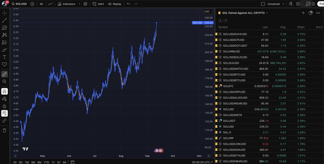Open the Go to date calendar icon
The image size is (324, 164).
coord(72,162)
